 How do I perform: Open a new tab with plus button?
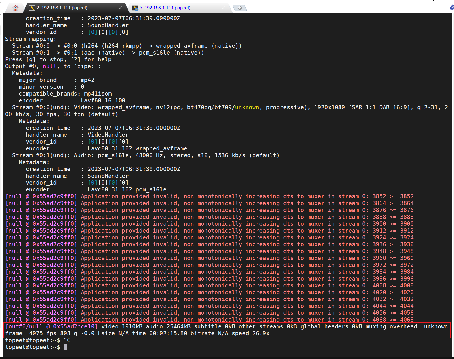(x=240, y=8)
